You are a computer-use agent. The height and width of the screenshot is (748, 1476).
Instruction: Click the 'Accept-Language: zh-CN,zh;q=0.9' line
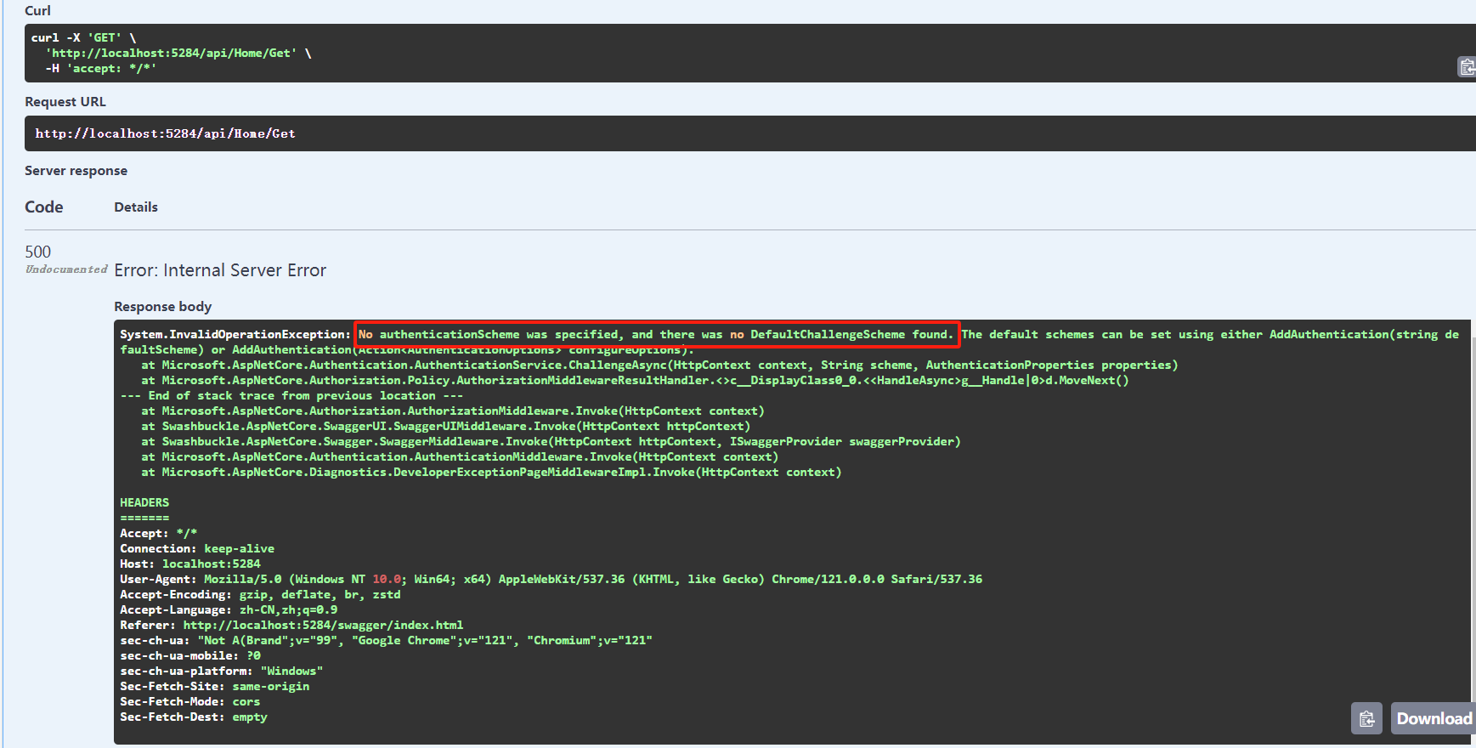pos(229,609)
